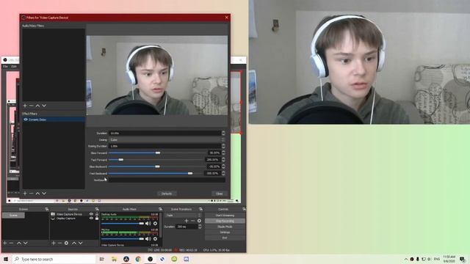Click Start Streaming button
The height and width of the screenshot is (264, 470).
(225, 215)
